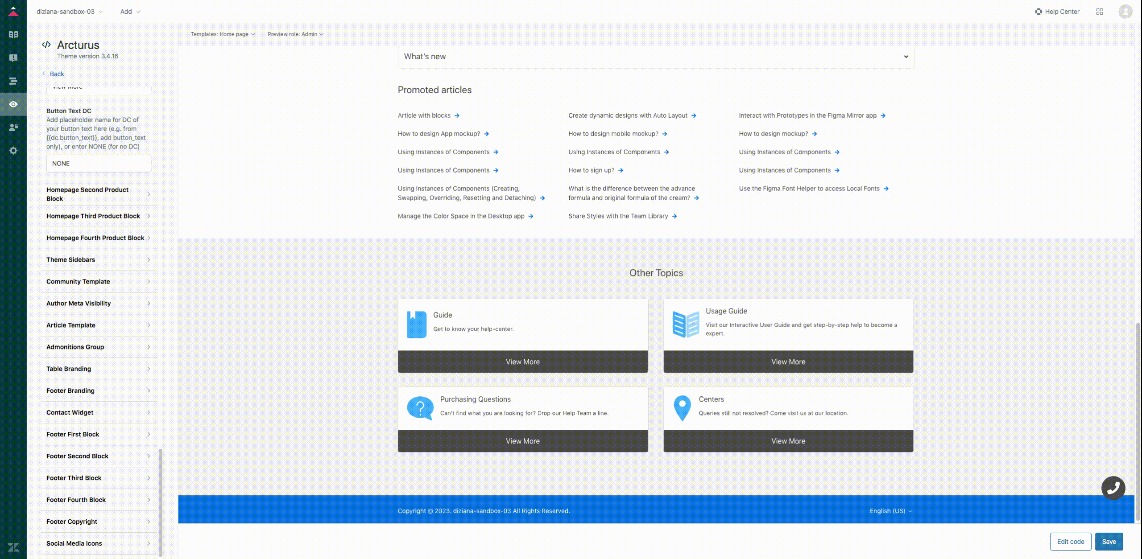
Task: Expand the Contact Widget section
Action: pos(99,413)
